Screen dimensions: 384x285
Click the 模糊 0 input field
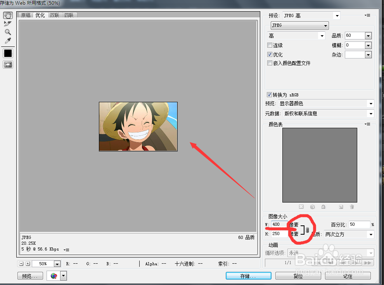(355, 45)
